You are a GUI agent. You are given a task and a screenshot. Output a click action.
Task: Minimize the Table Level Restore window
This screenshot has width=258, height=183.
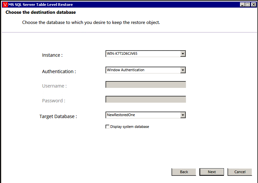(242, 5)
